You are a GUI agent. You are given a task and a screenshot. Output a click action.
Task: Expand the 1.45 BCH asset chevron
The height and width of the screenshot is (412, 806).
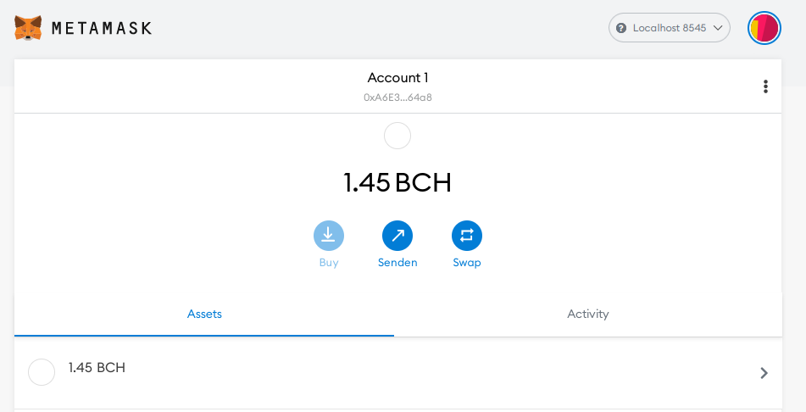(764, 373)
